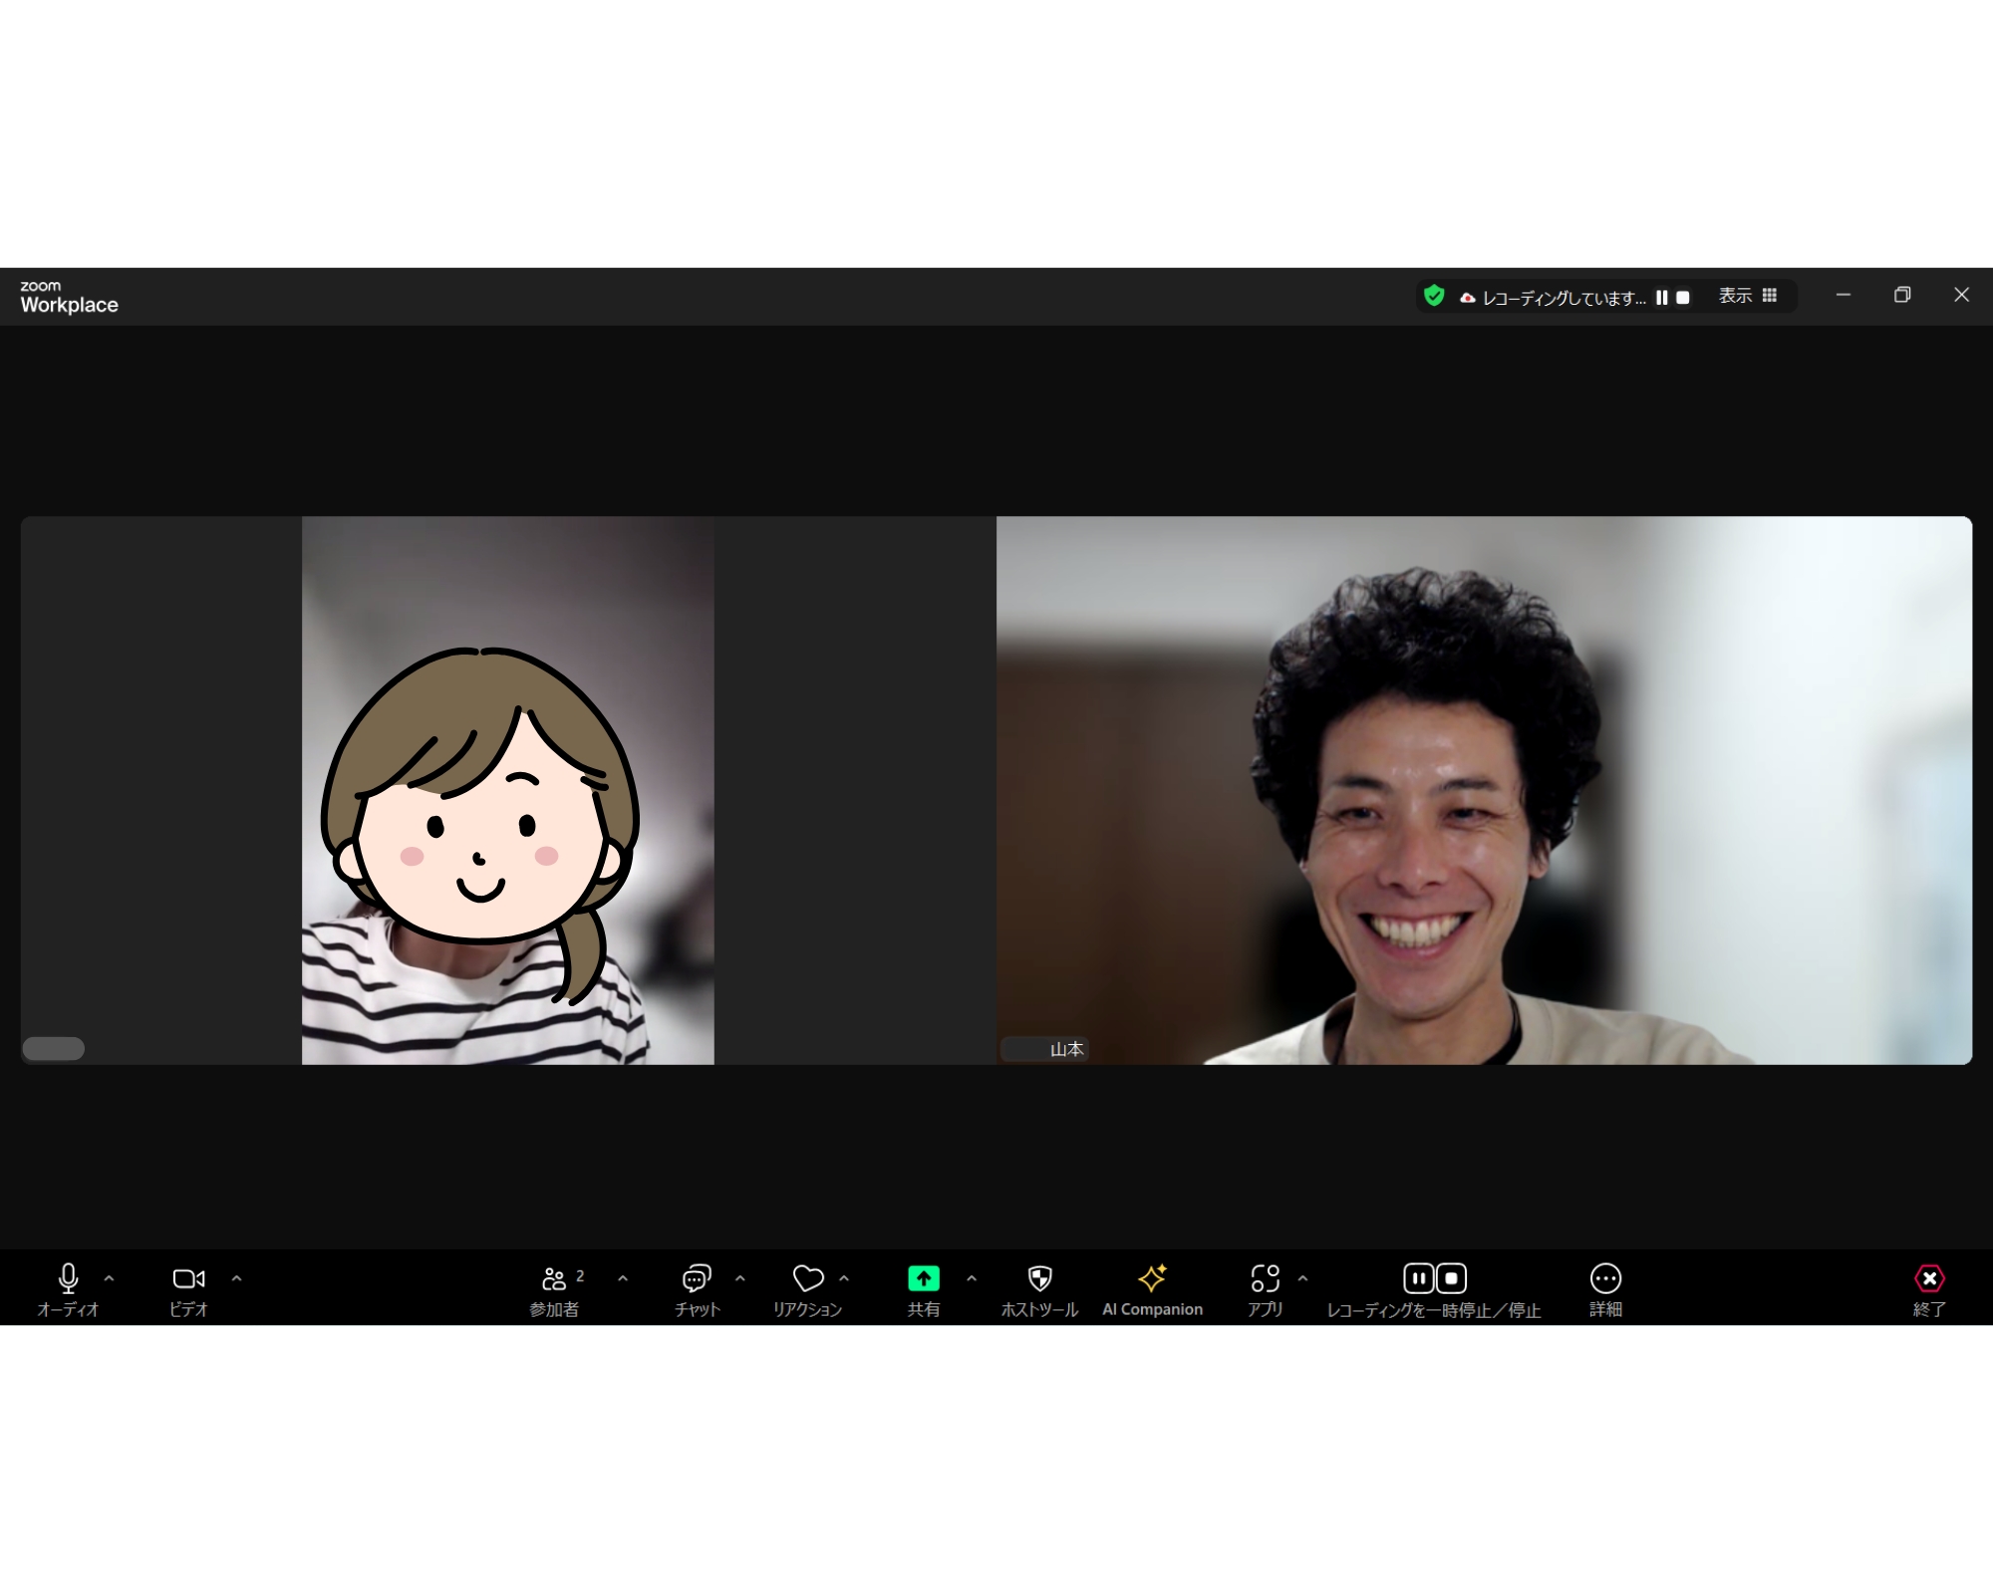This screenshot has height=1594, width=1993.
Task: Select the 山本 participant video tile
Action: [1483, 790]
